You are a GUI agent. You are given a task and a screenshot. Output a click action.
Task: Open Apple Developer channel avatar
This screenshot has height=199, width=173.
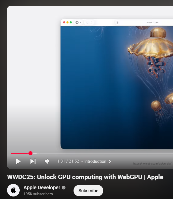[x=13, y=190]
